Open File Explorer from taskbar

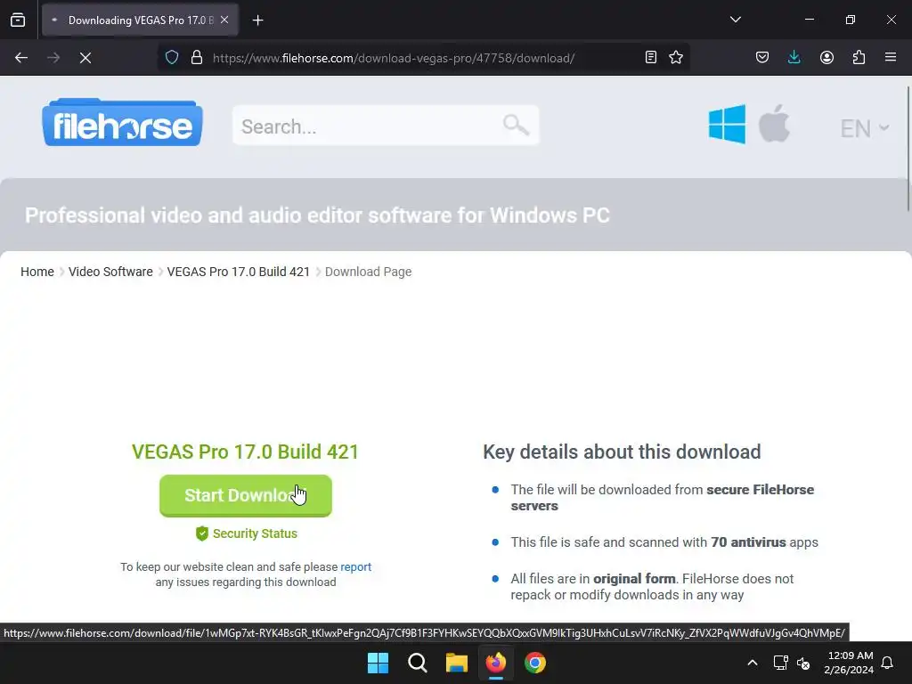[x=457, y=663]
